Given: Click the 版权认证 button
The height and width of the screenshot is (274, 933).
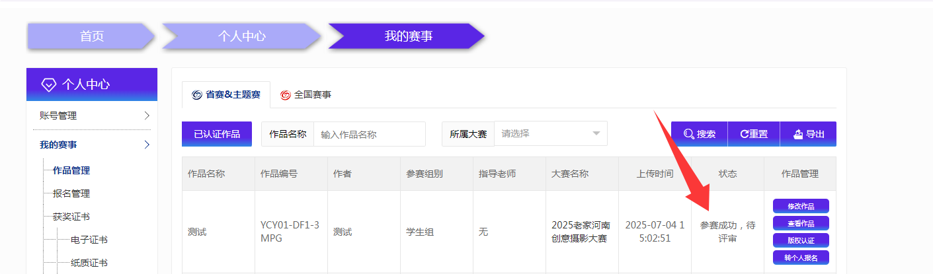Looking at the screenshot, I should pyautogui.click(x=801, y=240).
